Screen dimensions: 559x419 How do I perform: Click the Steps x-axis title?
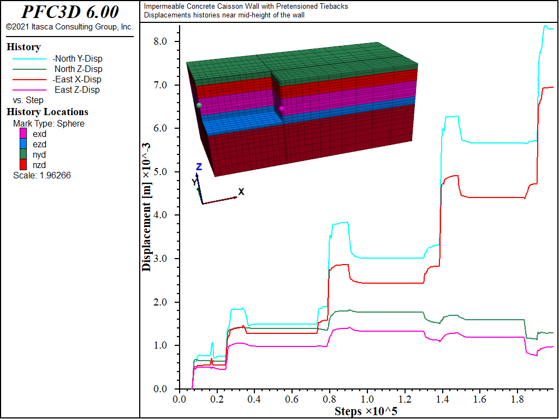366,411
